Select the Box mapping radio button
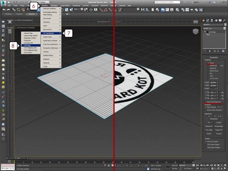Screen dimensions: 228x171 208,74
